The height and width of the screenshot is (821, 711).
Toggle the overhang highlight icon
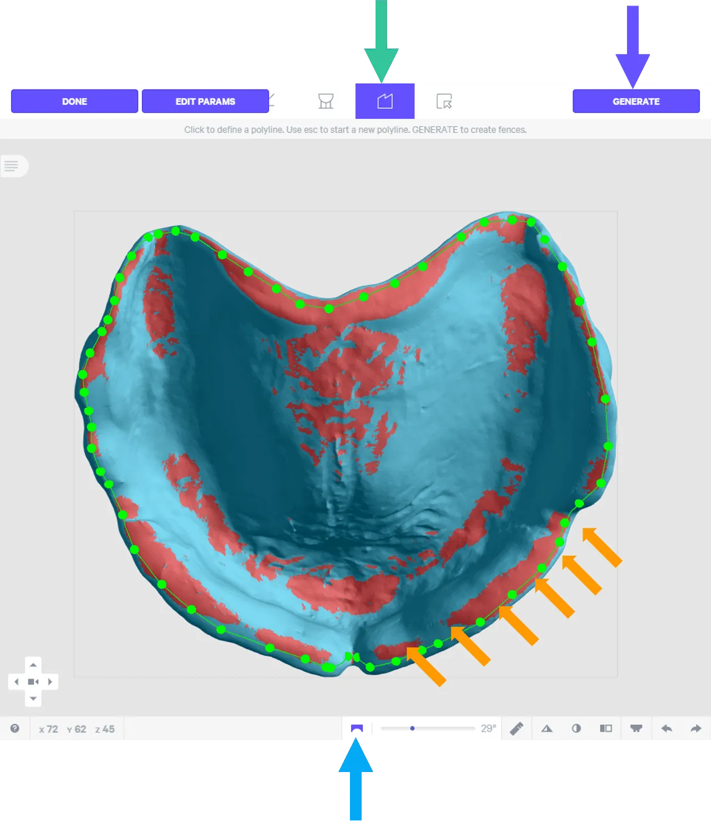pos(357,728)
